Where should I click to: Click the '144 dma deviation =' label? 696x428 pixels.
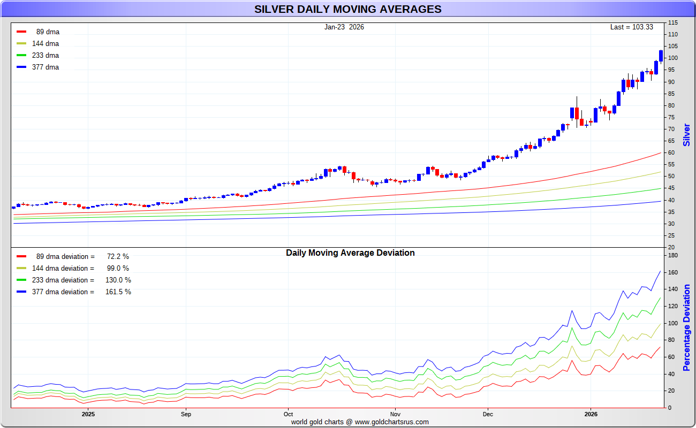[x=63, y=269]
